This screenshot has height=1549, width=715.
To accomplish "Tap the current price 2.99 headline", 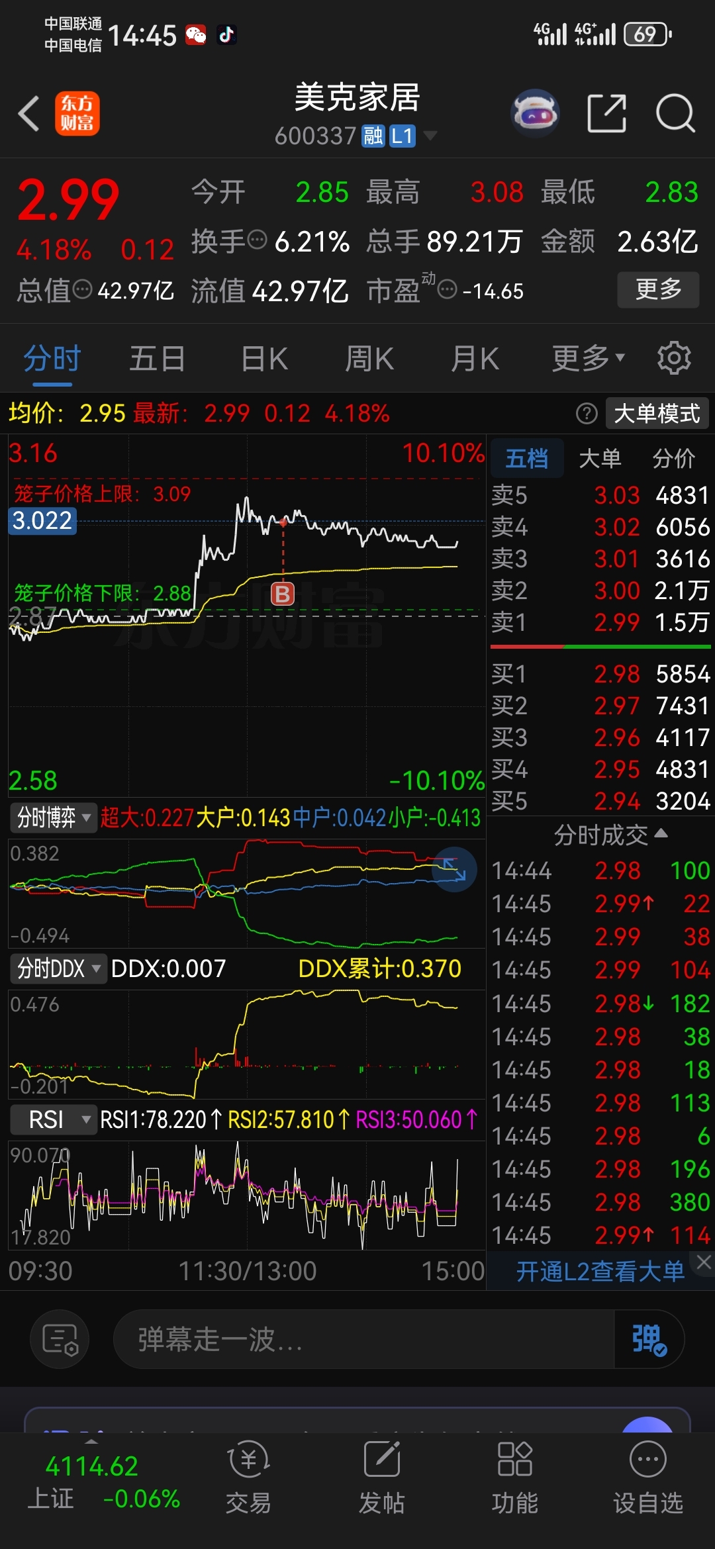I will tap(68, 200).
